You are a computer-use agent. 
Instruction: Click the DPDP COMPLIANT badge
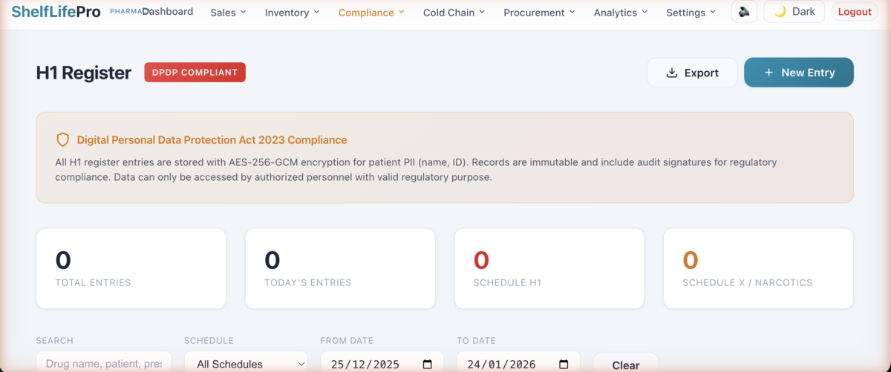tap(195, 73)
